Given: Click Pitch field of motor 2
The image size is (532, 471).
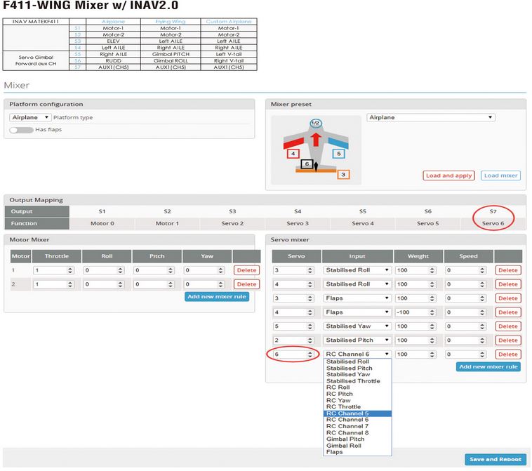Looking at the screenshot, I should click(x=154, y=284).
